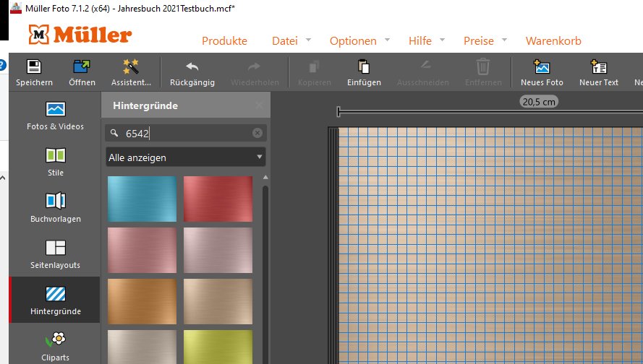Click the Speichern save icon
The width and height of the screenshot is (643, 364).
[x=34, y=68]
